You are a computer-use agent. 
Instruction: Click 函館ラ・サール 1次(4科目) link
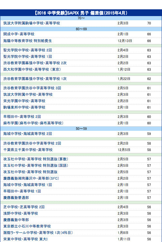[x=38, y=233]
